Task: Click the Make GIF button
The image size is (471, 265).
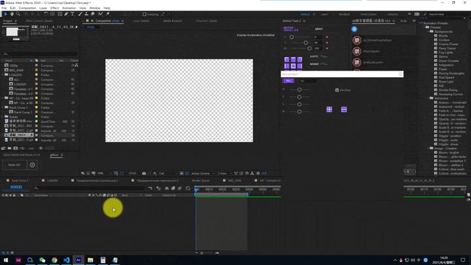Action: click(x=14, y=165)
